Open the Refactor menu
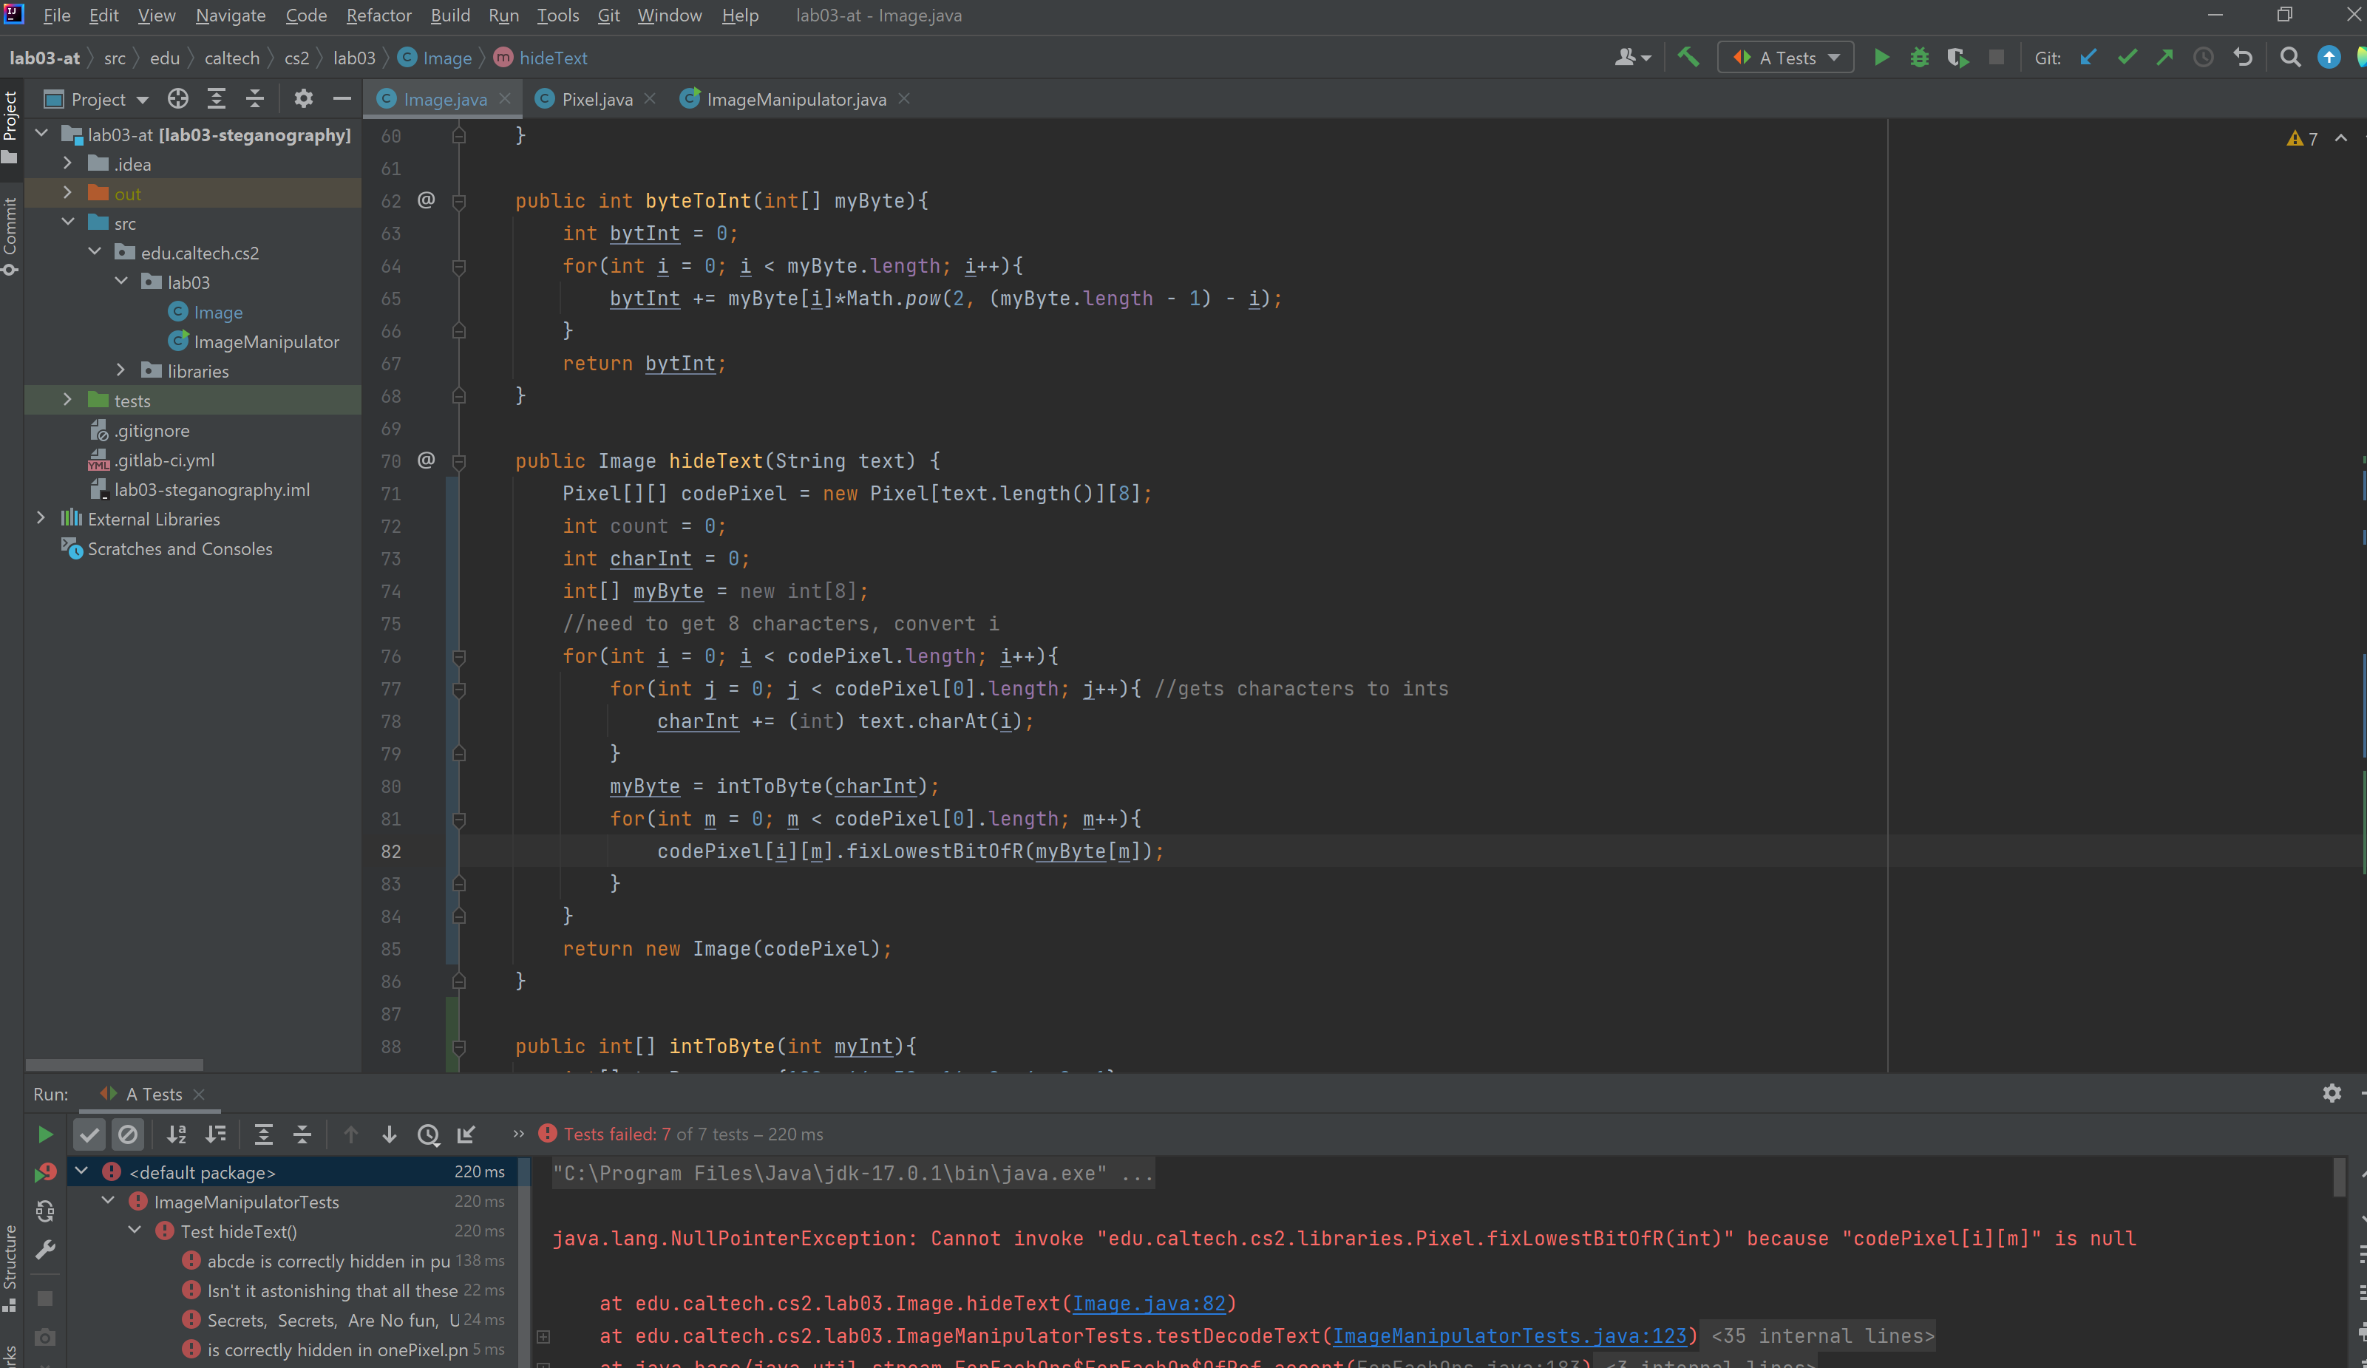Screen dimensions: 2367x1368 [378, 15]
